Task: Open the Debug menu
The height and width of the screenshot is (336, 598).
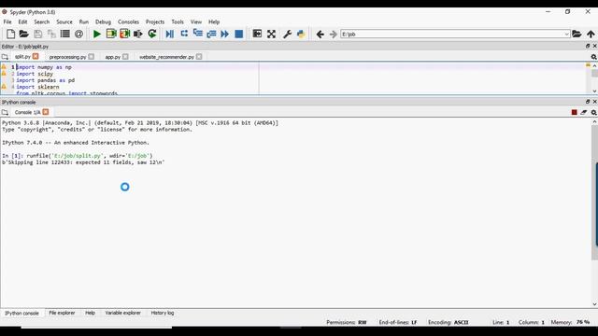Action: tap(103, 22)
